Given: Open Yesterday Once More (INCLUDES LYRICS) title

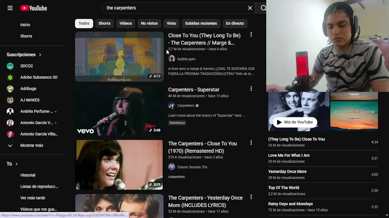Looking at the screenshot, I should 205,201.
